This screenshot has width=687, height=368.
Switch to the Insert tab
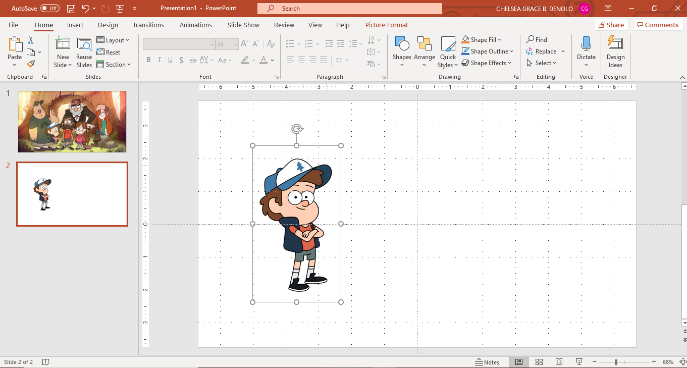(x=75, y=25)
